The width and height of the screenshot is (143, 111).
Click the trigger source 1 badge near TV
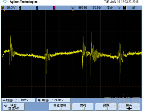pos(125,8)
